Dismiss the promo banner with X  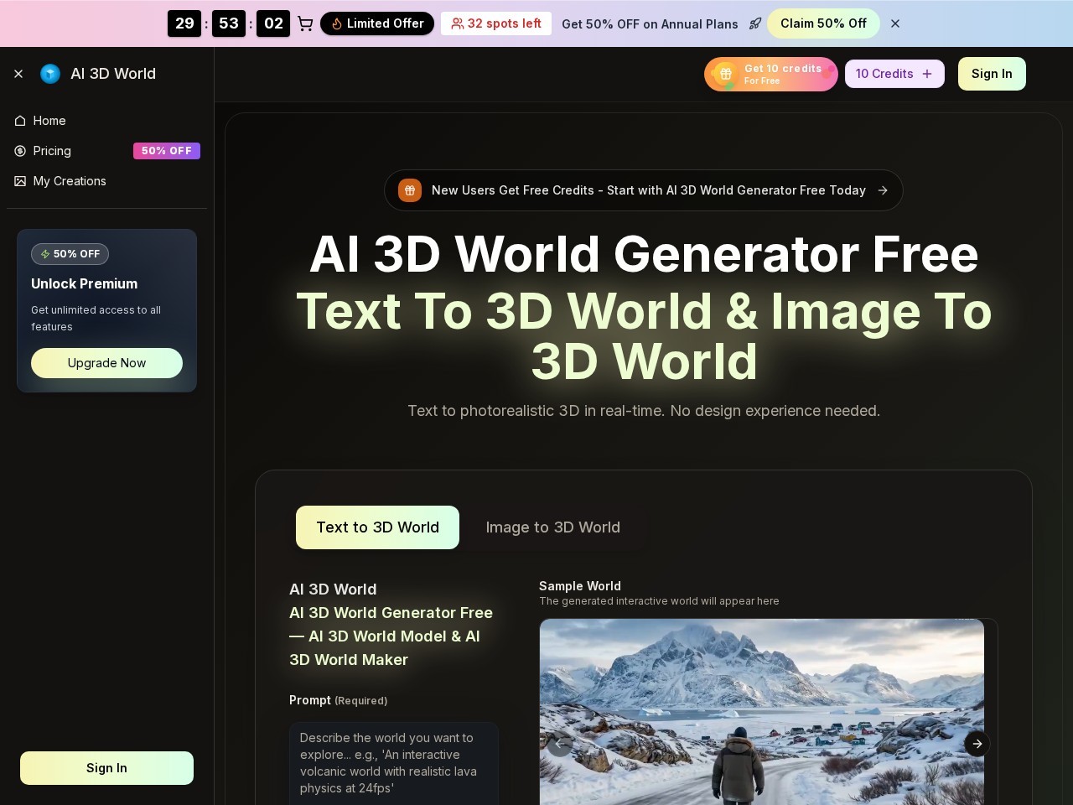tap(895, 23)
